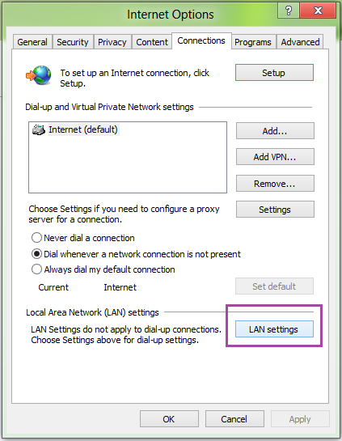
Task: Select Dial whenever a network connection is not present
Action: [36, 254]
